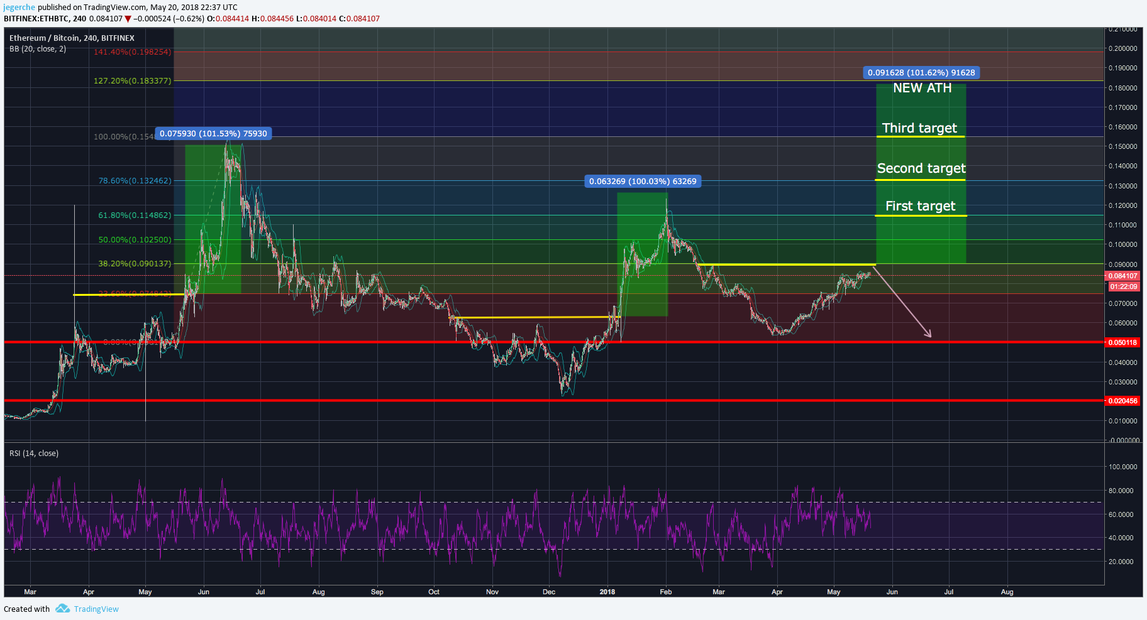Viewport: 1147px width, 620px height.
Task: Click the Sep label on the time axis
Action: 377,592
